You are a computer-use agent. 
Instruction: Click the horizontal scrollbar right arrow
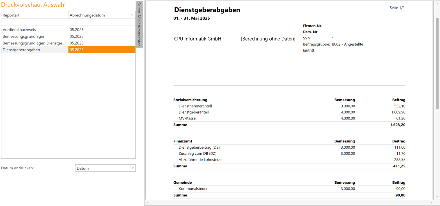[432, 202]
